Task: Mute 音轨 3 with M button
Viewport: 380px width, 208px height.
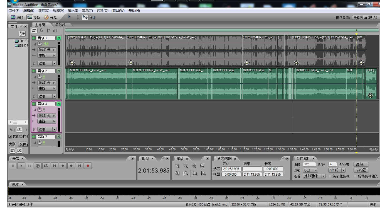Action: tap(59, 104)
